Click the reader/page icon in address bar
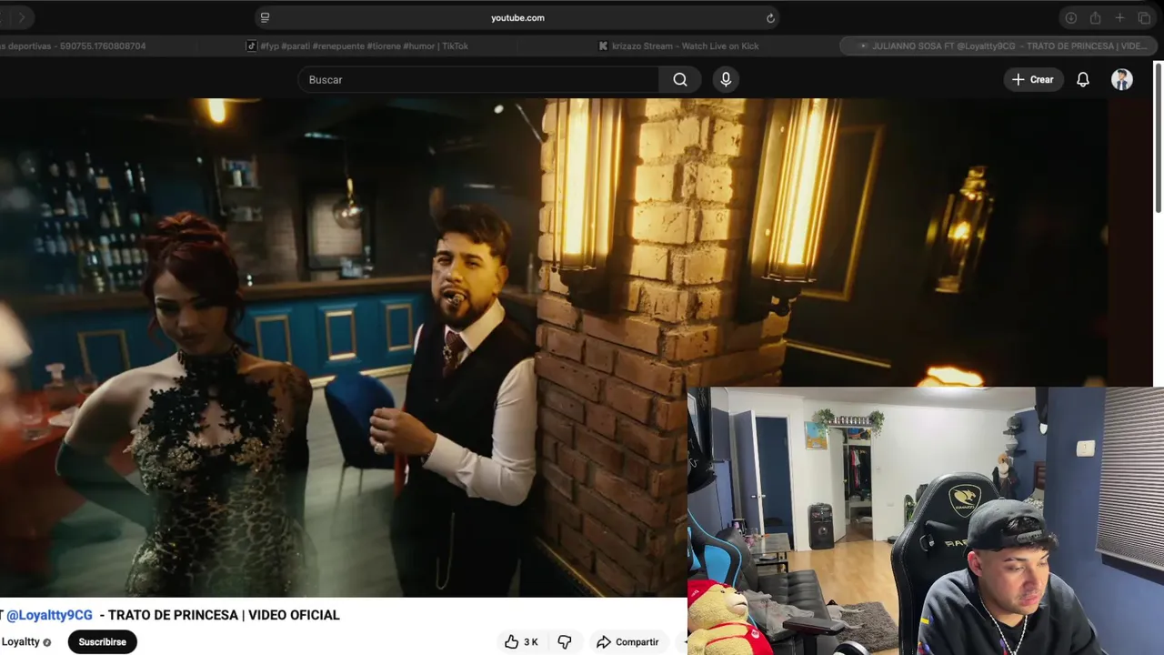Screen dimensions: 1164x655 [265, 17]
